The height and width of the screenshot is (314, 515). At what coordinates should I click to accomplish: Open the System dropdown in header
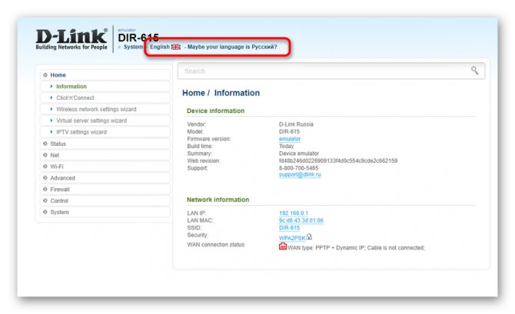click(x=133, y=47)
